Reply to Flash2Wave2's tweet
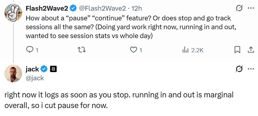 tap(32, 50)
